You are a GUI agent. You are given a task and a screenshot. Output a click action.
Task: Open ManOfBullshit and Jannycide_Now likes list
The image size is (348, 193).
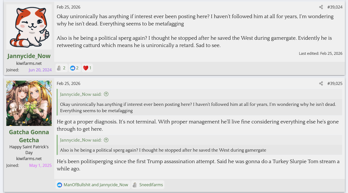coord(96,185)
